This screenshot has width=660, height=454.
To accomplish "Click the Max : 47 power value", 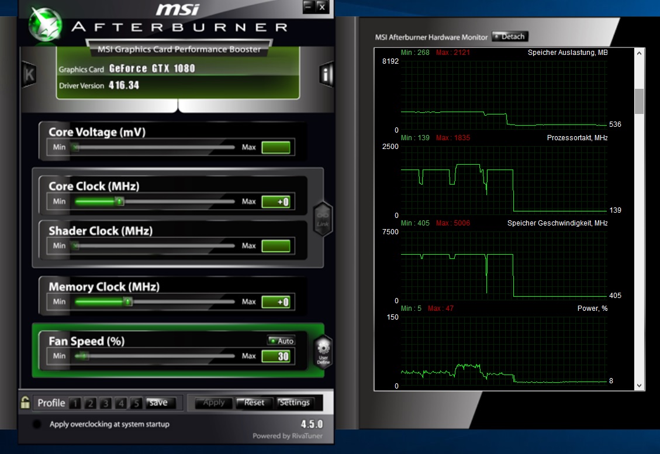I will coord(441,309).
